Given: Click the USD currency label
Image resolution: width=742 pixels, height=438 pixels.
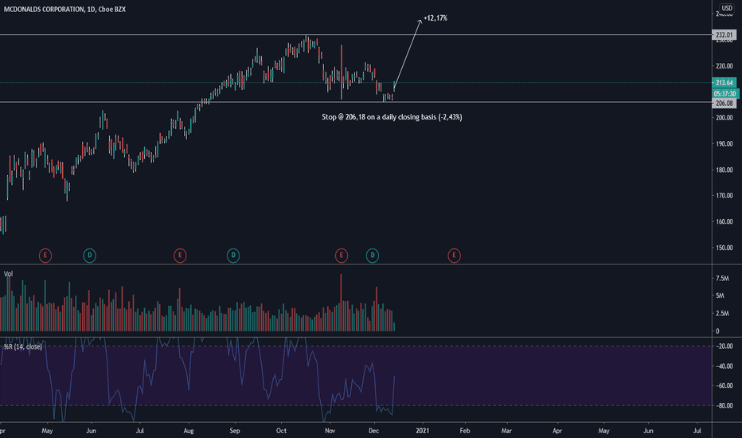Looking at the screenshot, I should coord(727,8).
